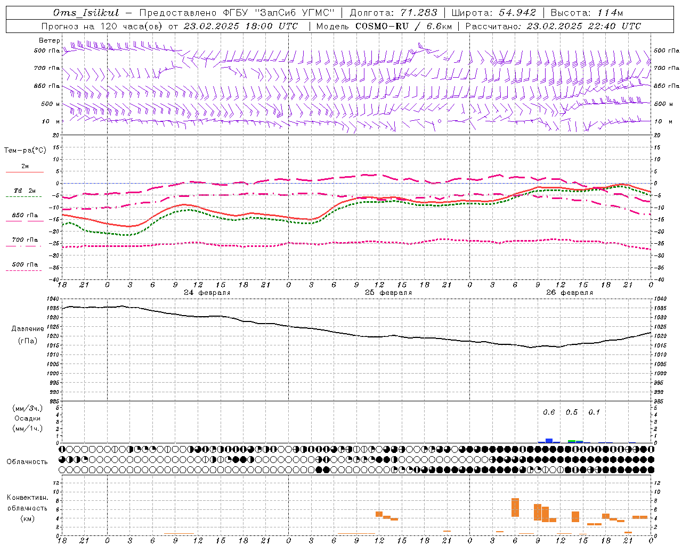Screen dimensions: 682x545
Task: Click the Тем-ра(°C) axis title
Action: pos(25,150)
